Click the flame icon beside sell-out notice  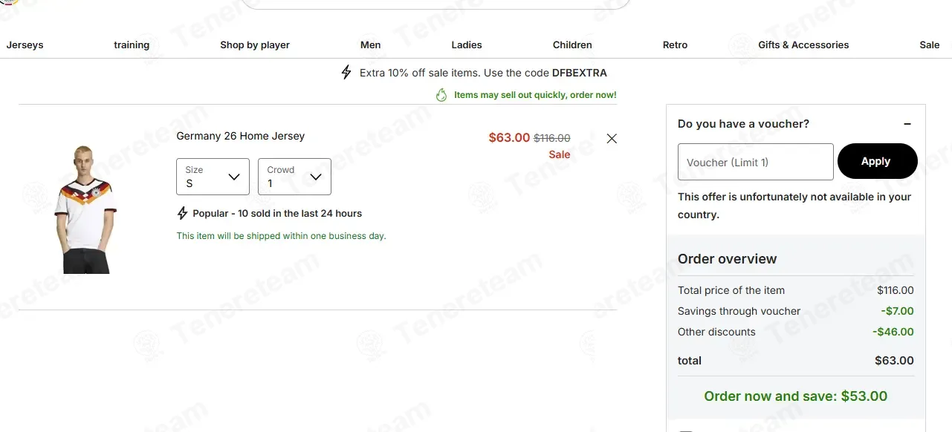pyautogui.click(x=441, y=95)
